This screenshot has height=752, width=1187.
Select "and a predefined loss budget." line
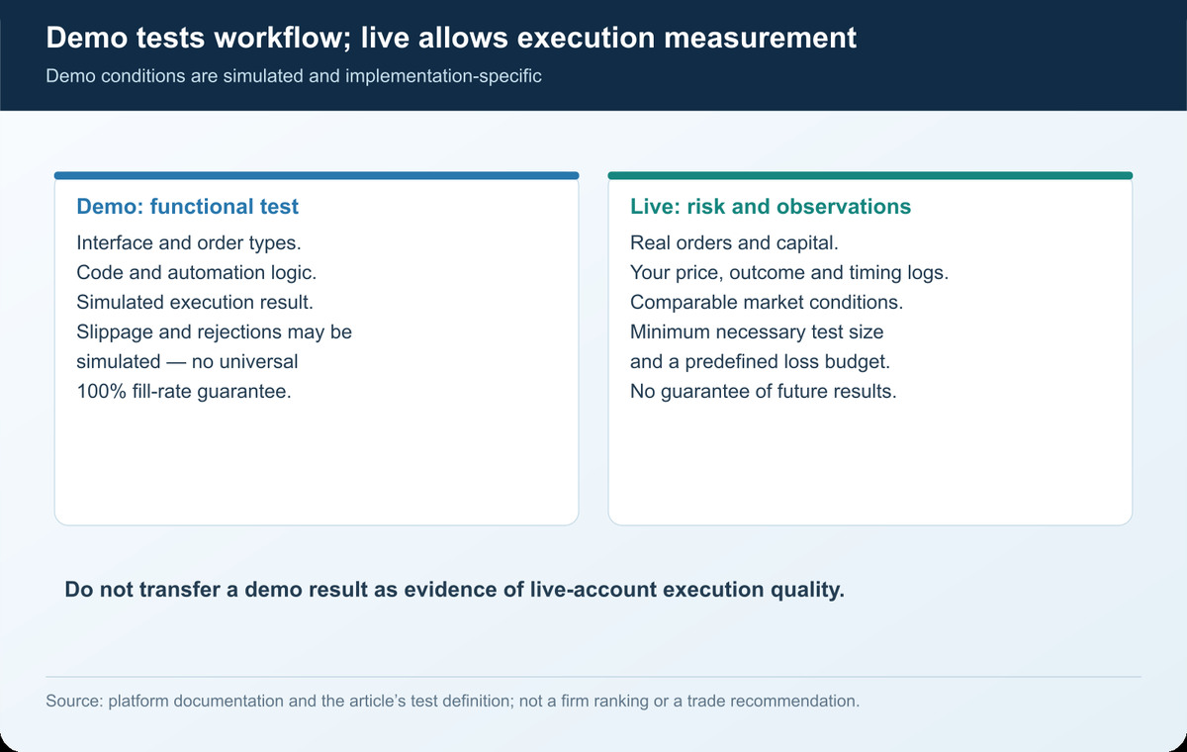click(761, 361)
